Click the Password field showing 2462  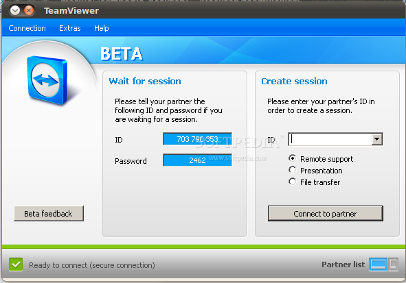point(197,160)
